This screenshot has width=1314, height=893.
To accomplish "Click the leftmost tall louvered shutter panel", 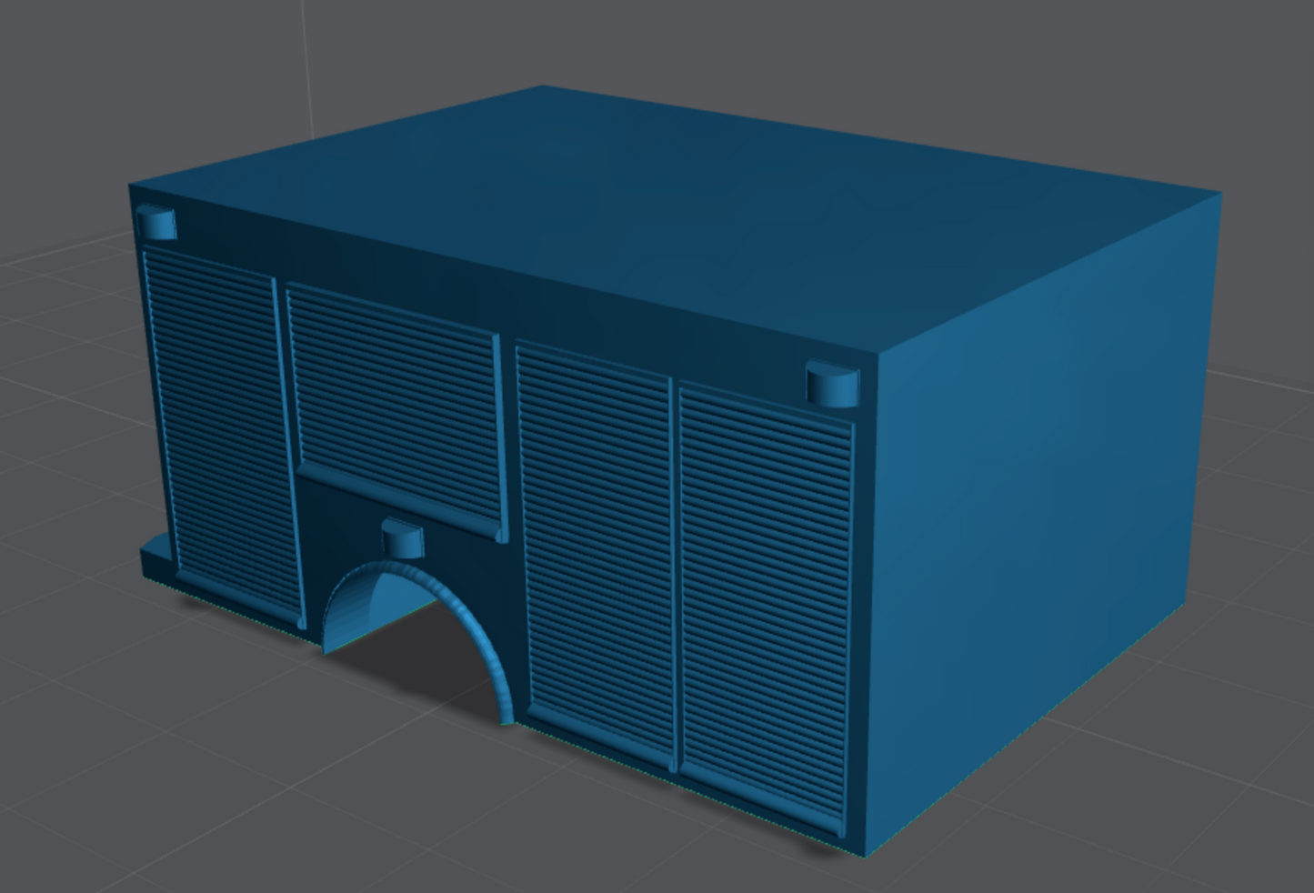I will [223, 438].
